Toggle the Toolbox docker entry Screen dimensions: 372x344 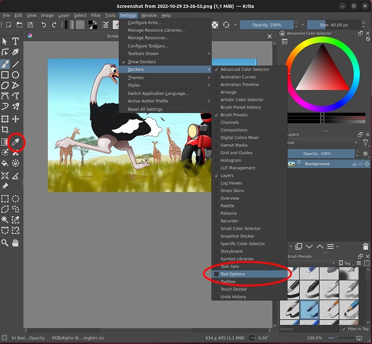(x=249, y=282)
